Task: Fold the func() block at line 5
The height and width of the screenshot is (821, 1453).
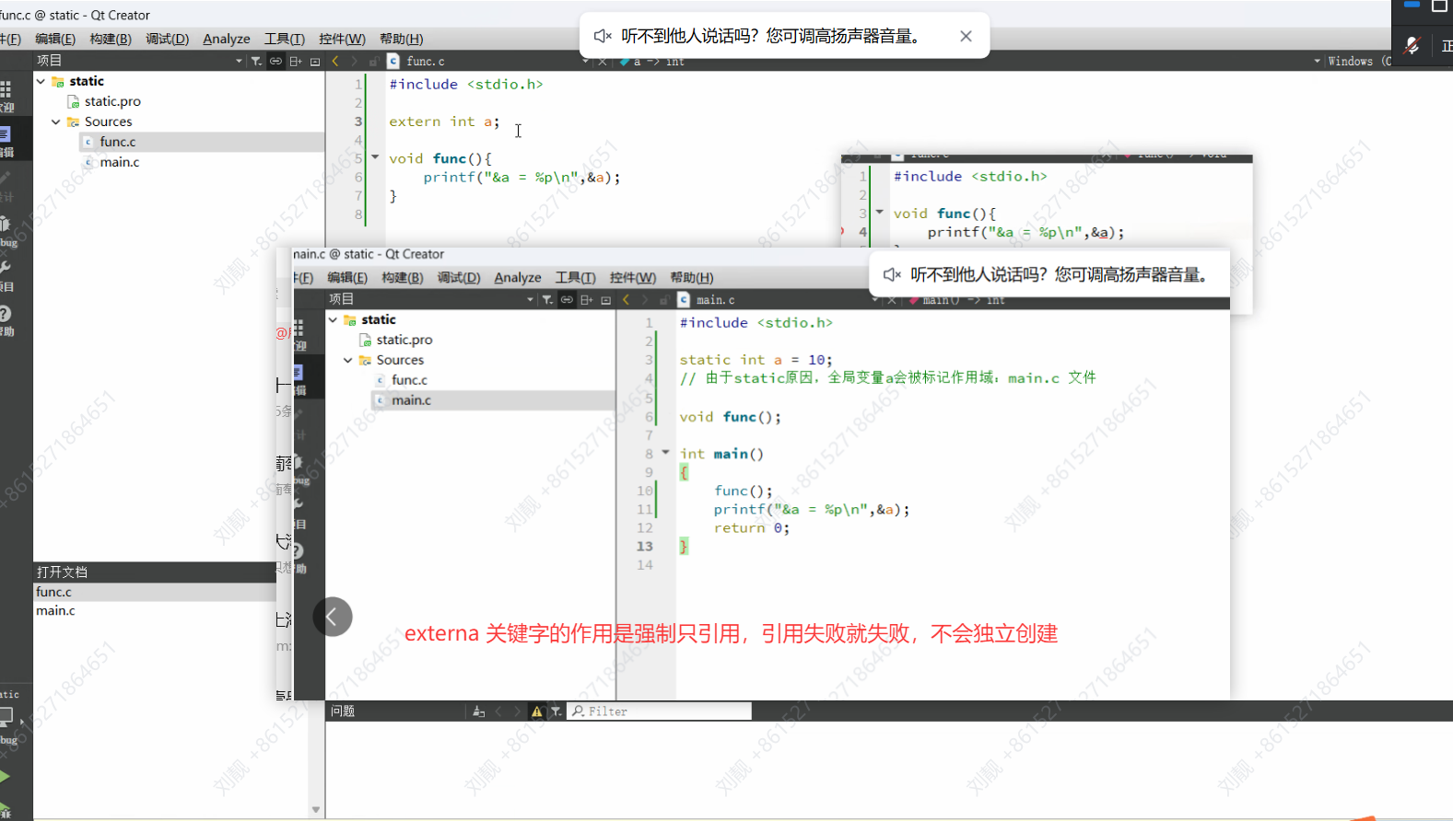Action: [375, 157]
